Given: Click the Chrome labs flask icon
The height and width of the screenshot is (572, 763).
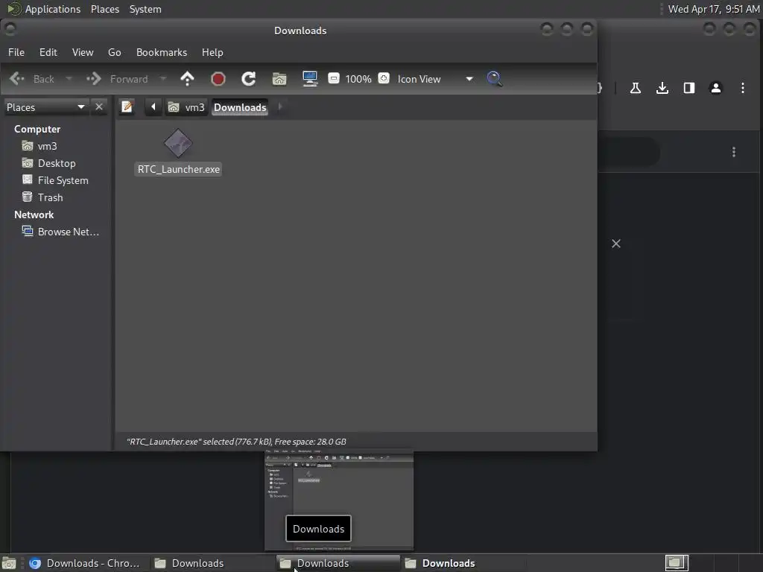Looking at the screenshot, I should [636, 88].
